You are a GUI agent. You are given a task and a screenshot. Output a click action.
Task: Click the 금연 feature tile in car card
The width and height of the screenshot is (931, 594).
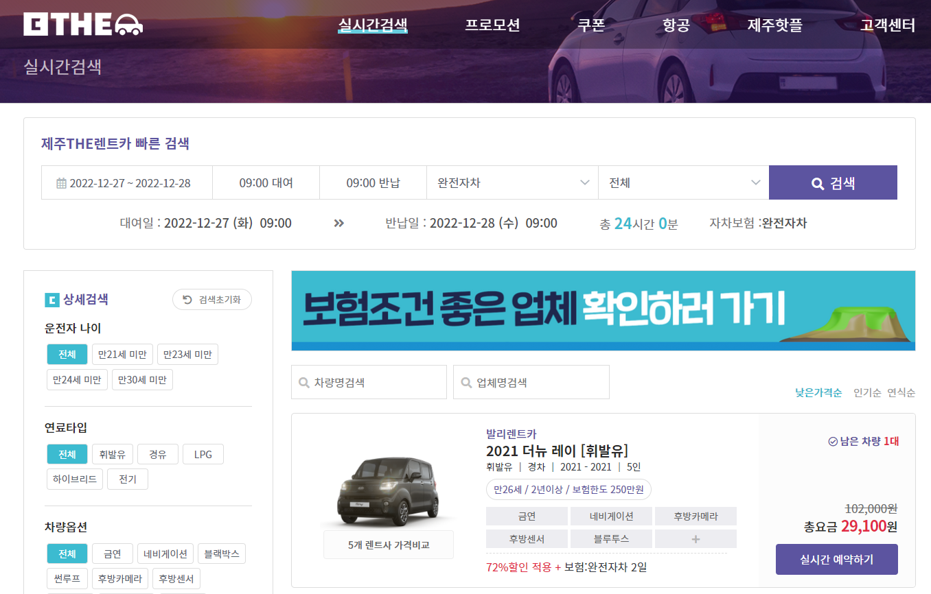tap(527, 516)
